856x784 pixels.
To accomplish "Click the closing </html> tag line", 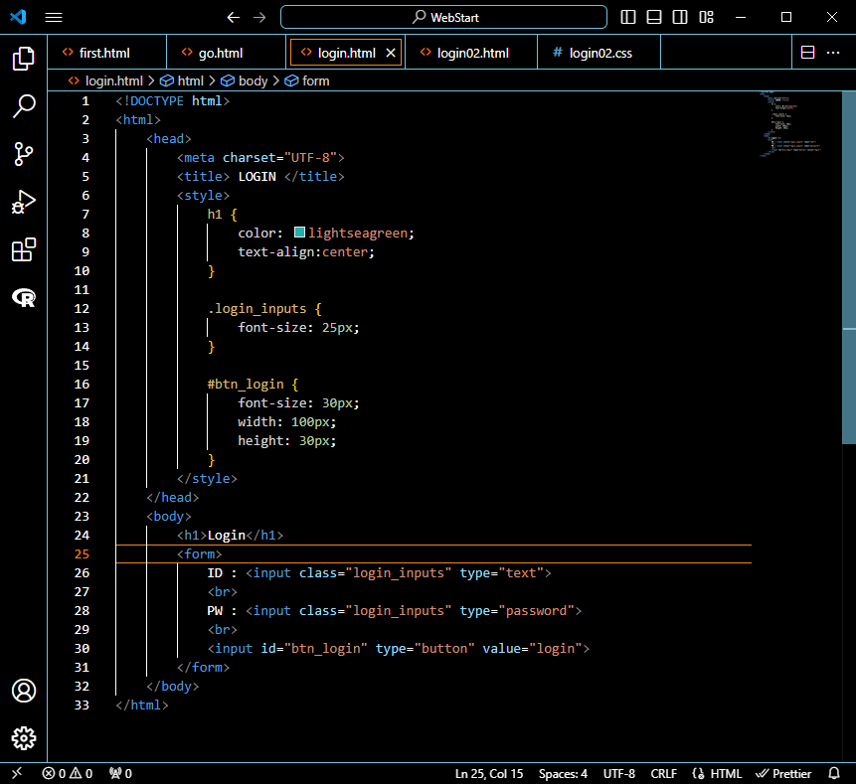I will point(142,705).
